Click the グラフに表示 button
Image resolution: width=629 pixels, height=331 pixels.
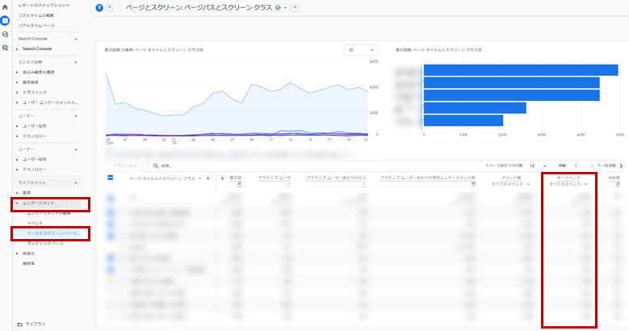125,165
